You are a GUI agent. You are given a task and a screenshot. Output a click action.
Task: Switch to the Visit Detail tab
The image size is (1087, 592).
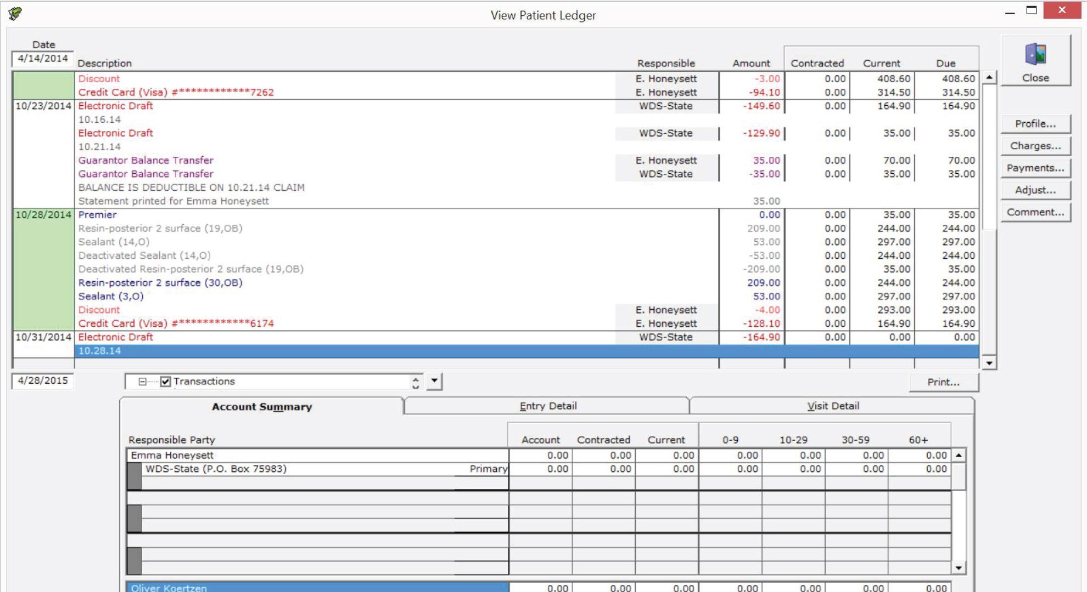[833, 406]
